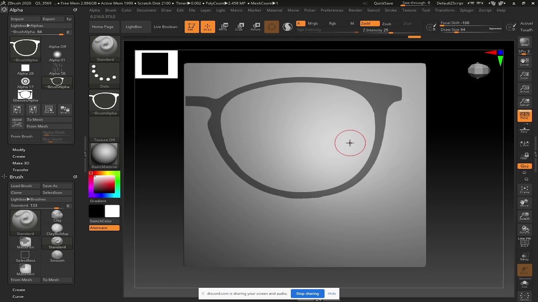Open the Lightbox Alphas browser
This screenshot has height=302, width=538.
pyautogui.click(x=41, y=26)
